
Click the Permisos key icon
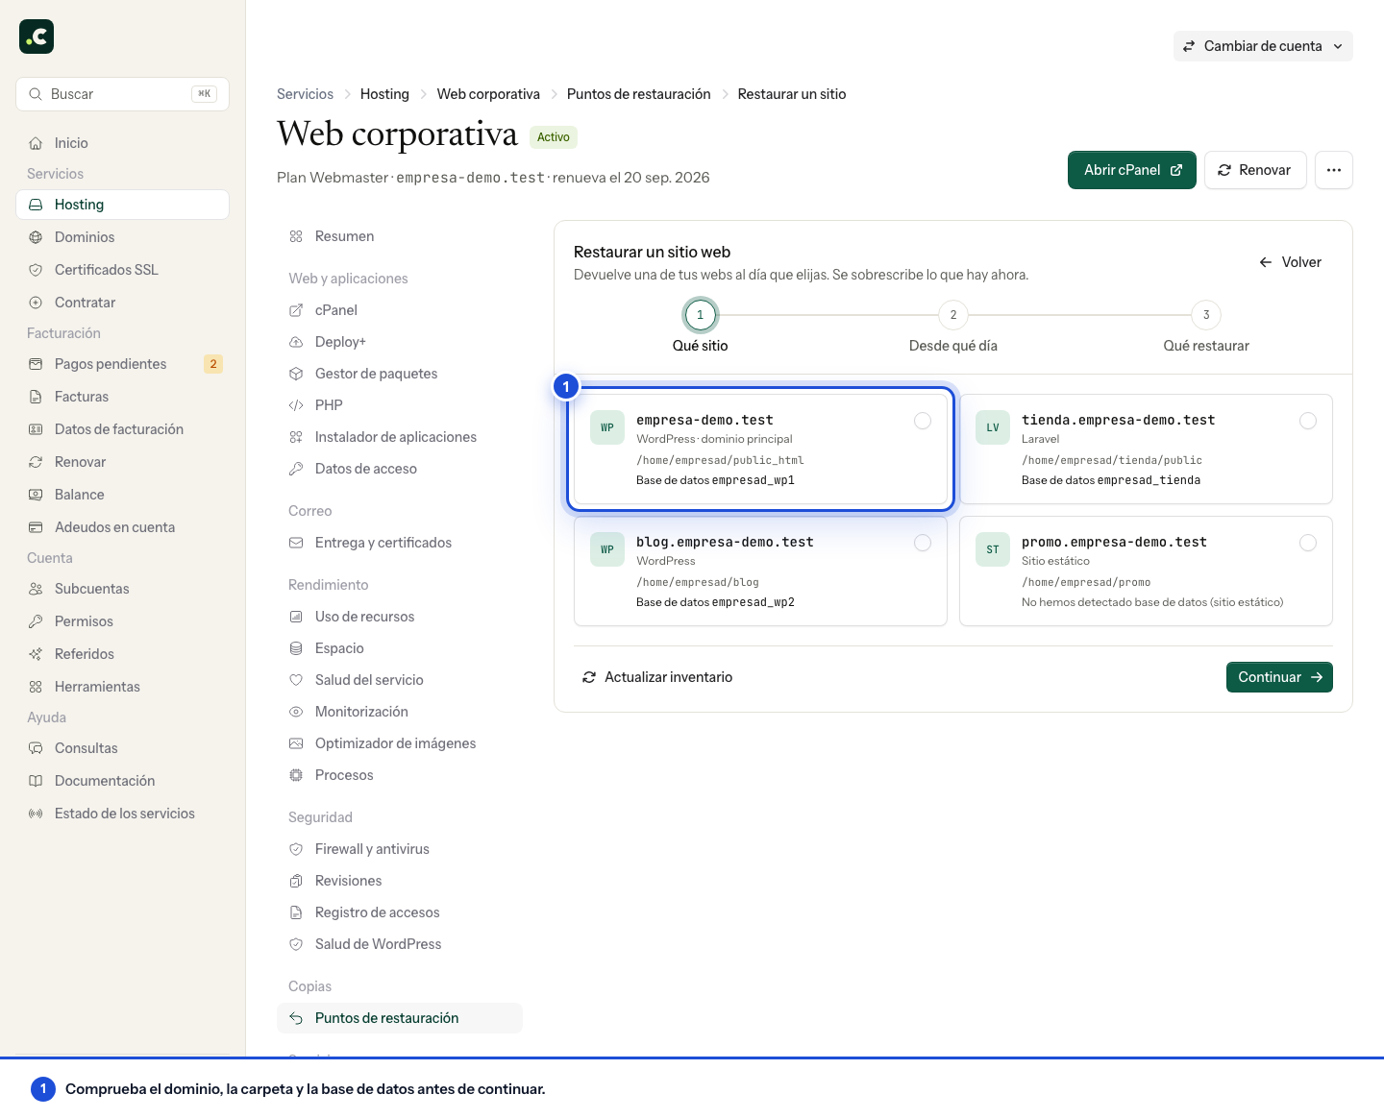[36, 621]
